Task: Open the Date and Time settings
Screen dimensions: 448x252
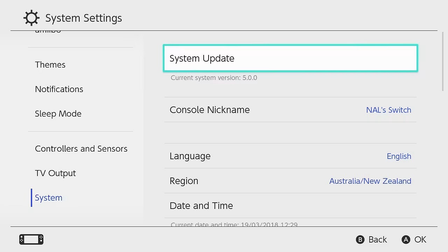Action: (x=290, y=206)
